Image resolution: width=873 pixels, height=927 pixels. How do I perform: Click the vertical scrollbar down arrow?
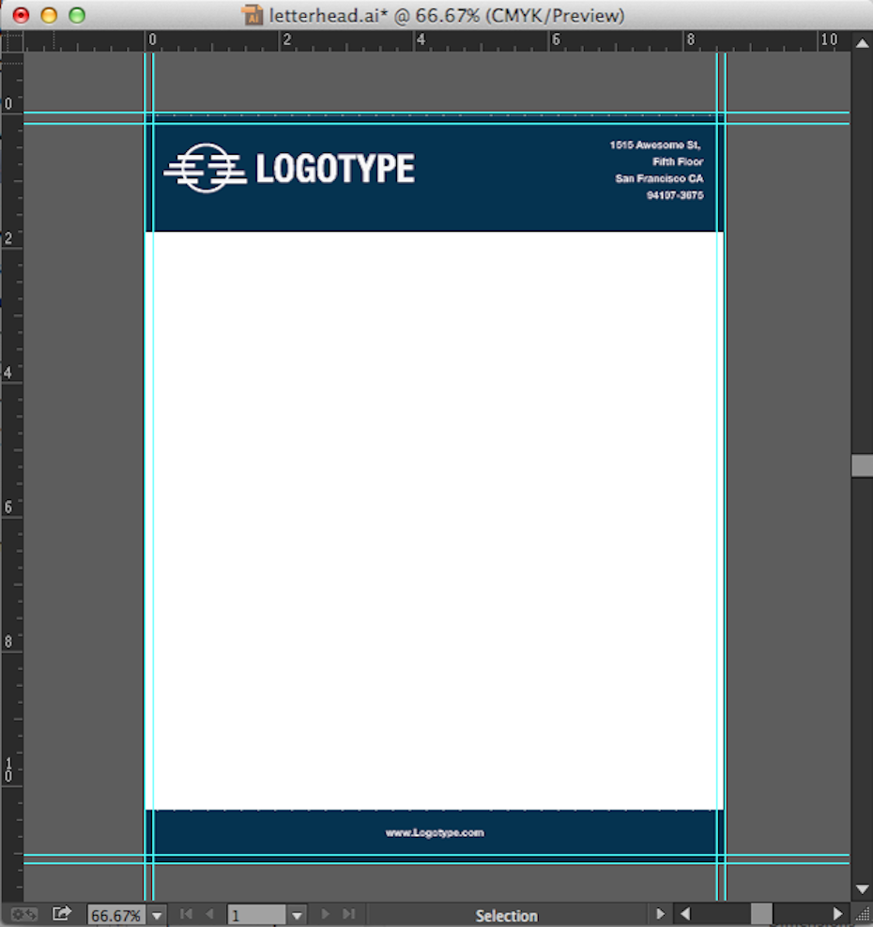(862, 889)
